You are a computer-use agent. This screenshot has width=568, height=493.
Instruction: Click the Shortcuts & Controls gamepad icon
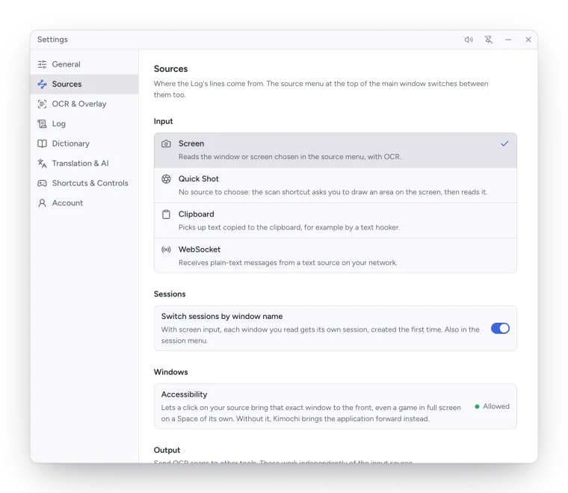pyautogui.click(x=42, y=183)
